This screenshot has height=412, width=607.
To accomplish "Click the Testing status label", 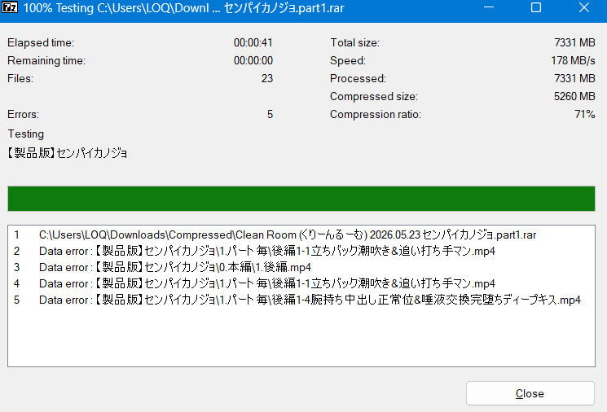I will pos(26,134).
